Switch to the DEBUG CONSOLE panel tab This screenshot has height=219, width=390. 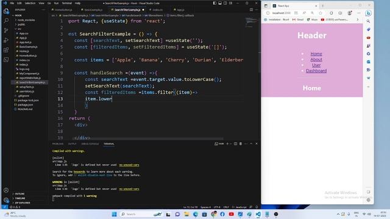click(90, 144)
